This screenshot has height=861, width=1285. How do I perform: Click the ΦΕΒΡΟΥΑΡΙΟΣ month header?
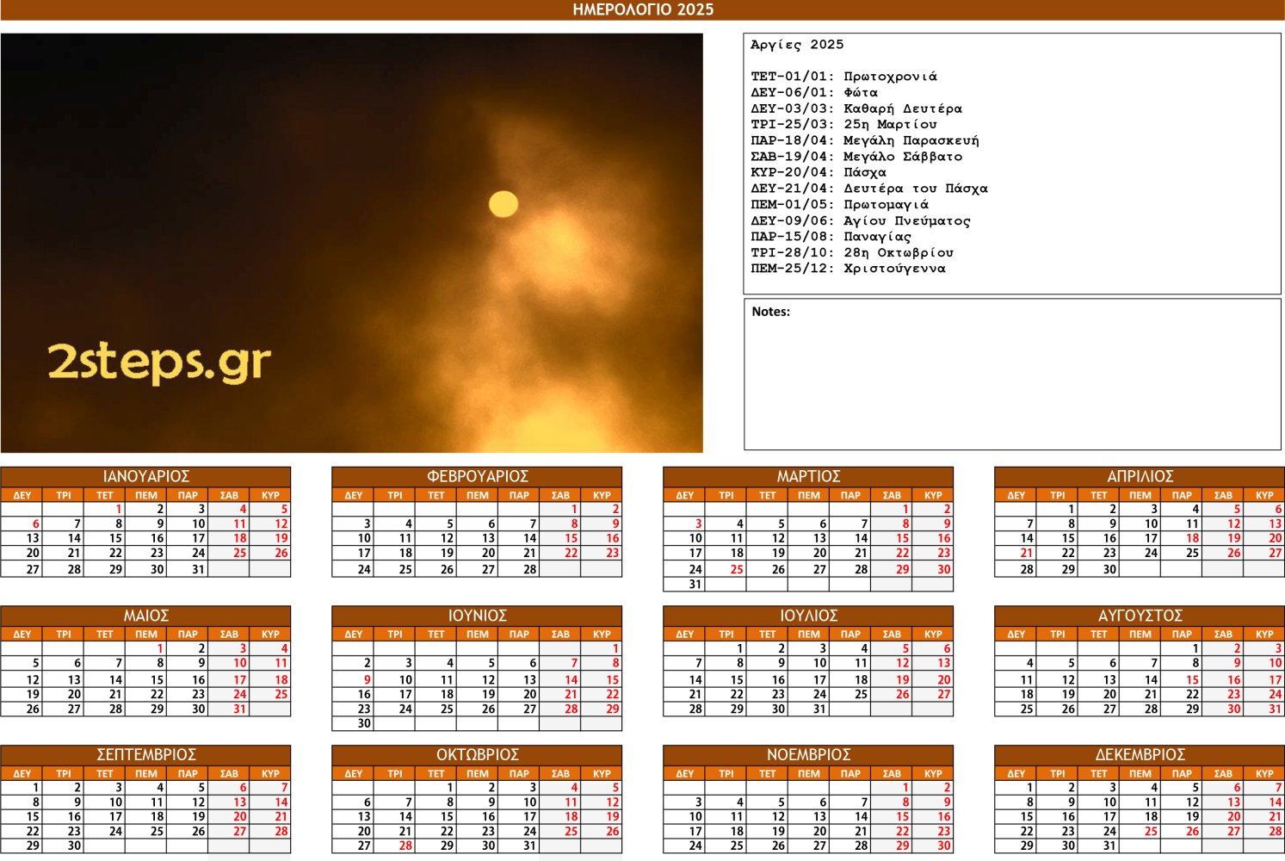[477, 477]
